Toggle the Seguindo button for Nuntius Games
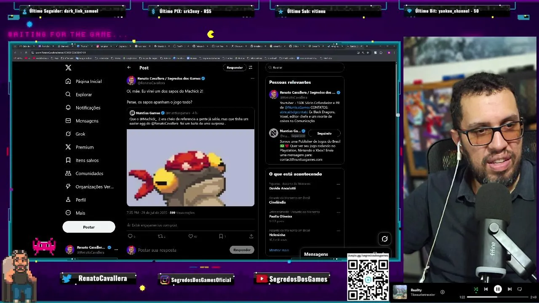This screenshot has height=303, width=539. click(324, 133)
